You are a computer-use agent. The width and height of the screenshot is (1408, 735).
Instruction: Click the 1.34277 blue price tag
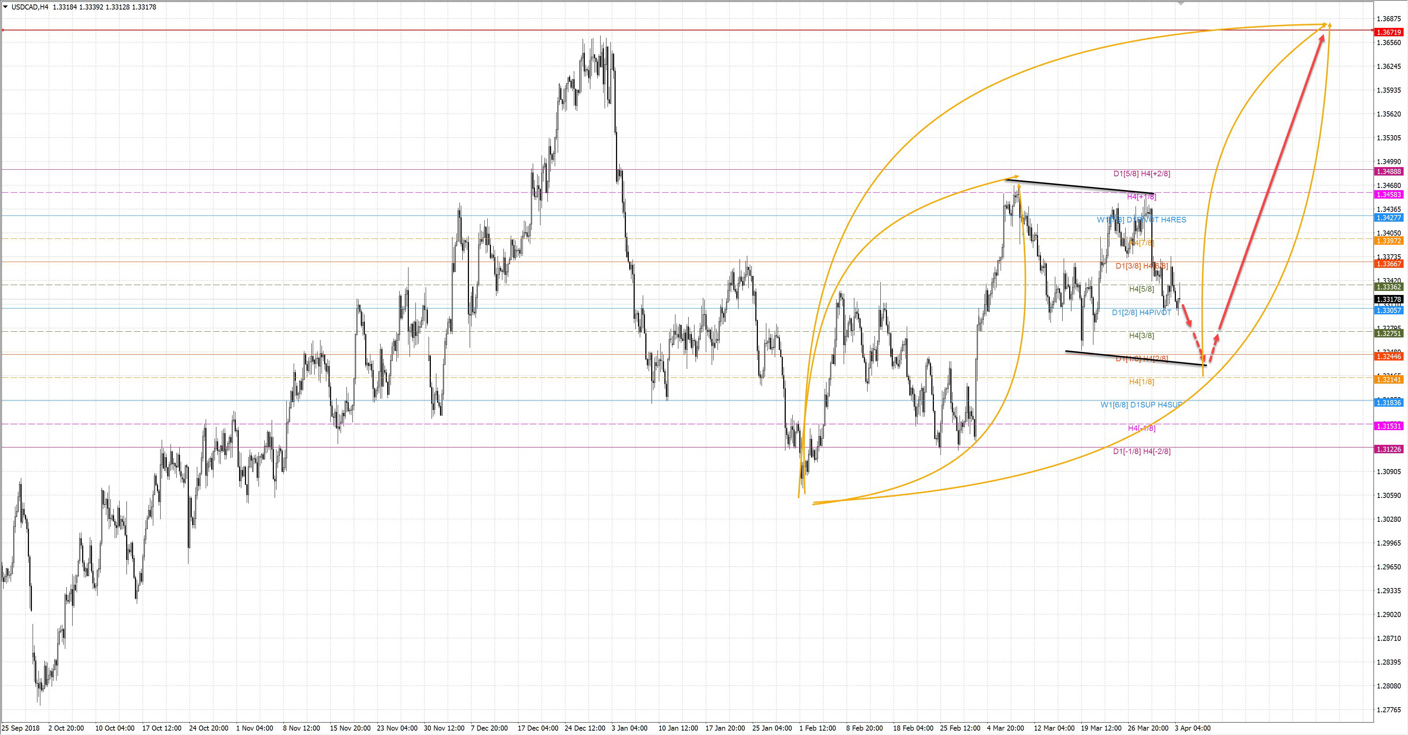click(1389, 218)
